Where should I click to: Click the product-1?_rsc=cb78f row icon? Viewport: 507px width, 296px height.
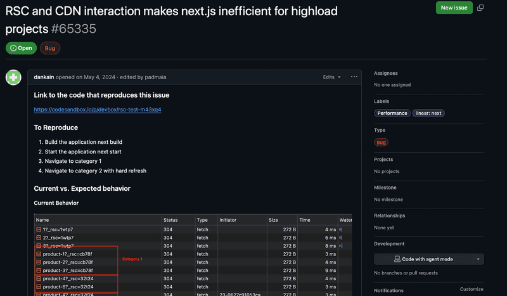39,254
